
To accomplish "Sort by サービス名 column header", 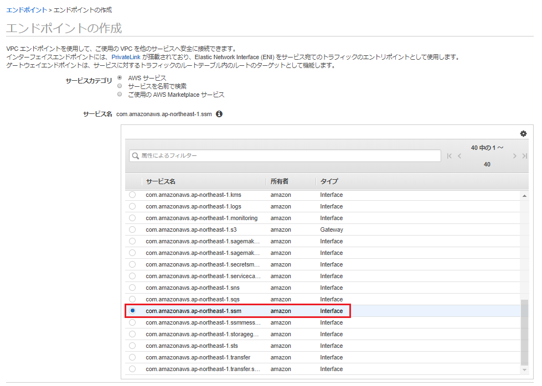I will (x=161, y=181).
